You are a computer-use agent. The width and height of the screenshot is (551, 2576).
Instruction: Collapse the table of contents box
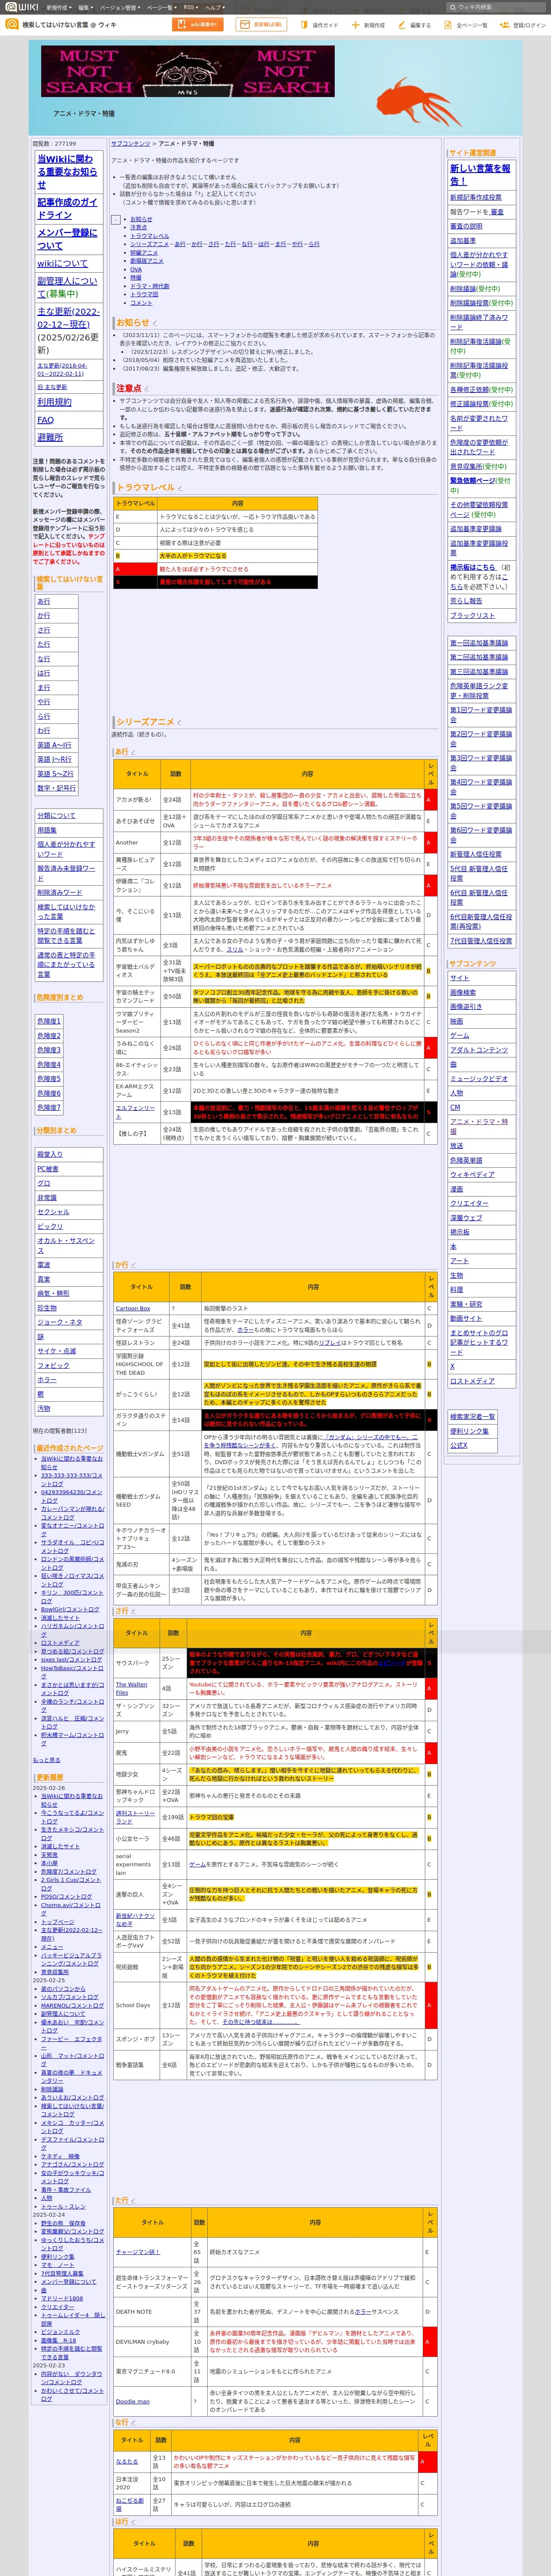click(116, 219)
